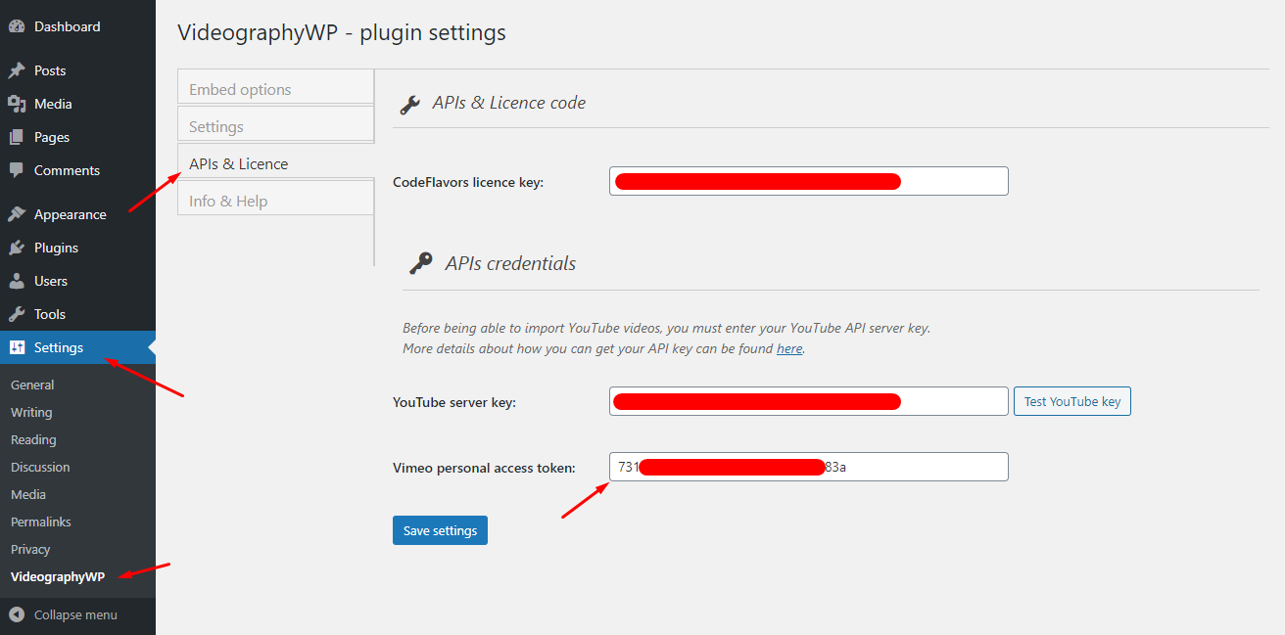1285x635 pixels.
Task: Select the APIs & Licence tab
Action: [275, 163]
